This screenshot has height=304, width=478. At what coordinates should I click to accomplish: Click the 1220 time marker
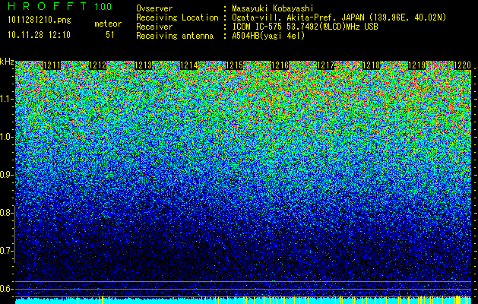click(x=463, y=65)
